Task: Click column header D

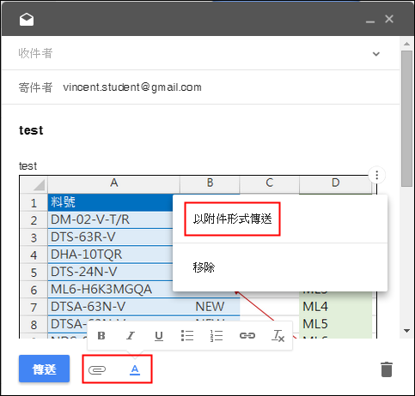Action: coord(336,183)
